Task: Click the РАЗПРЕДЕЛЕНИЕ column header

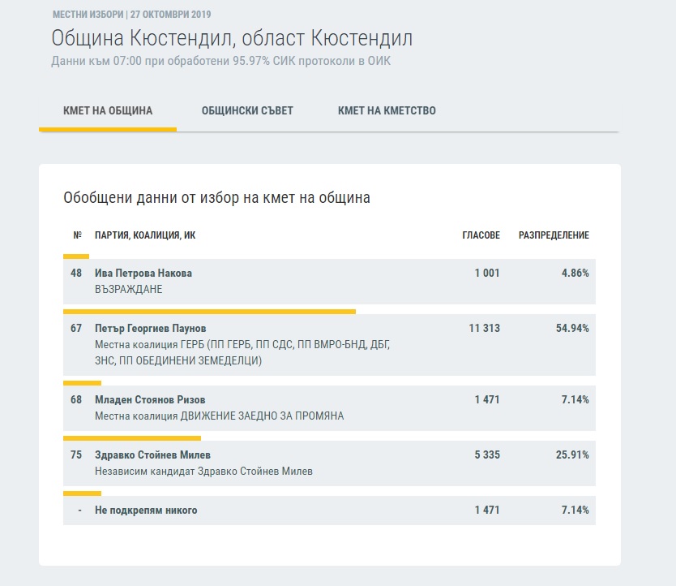Action: pos(554,235)
